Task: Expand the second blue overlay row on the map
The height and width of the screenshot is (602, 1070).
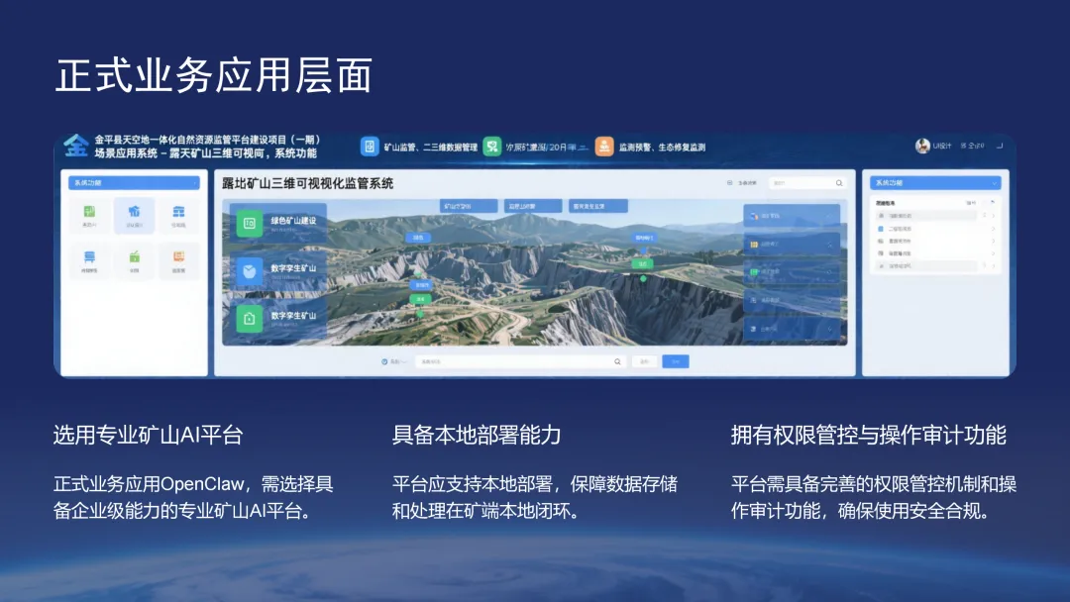Action: pos(792,245)
